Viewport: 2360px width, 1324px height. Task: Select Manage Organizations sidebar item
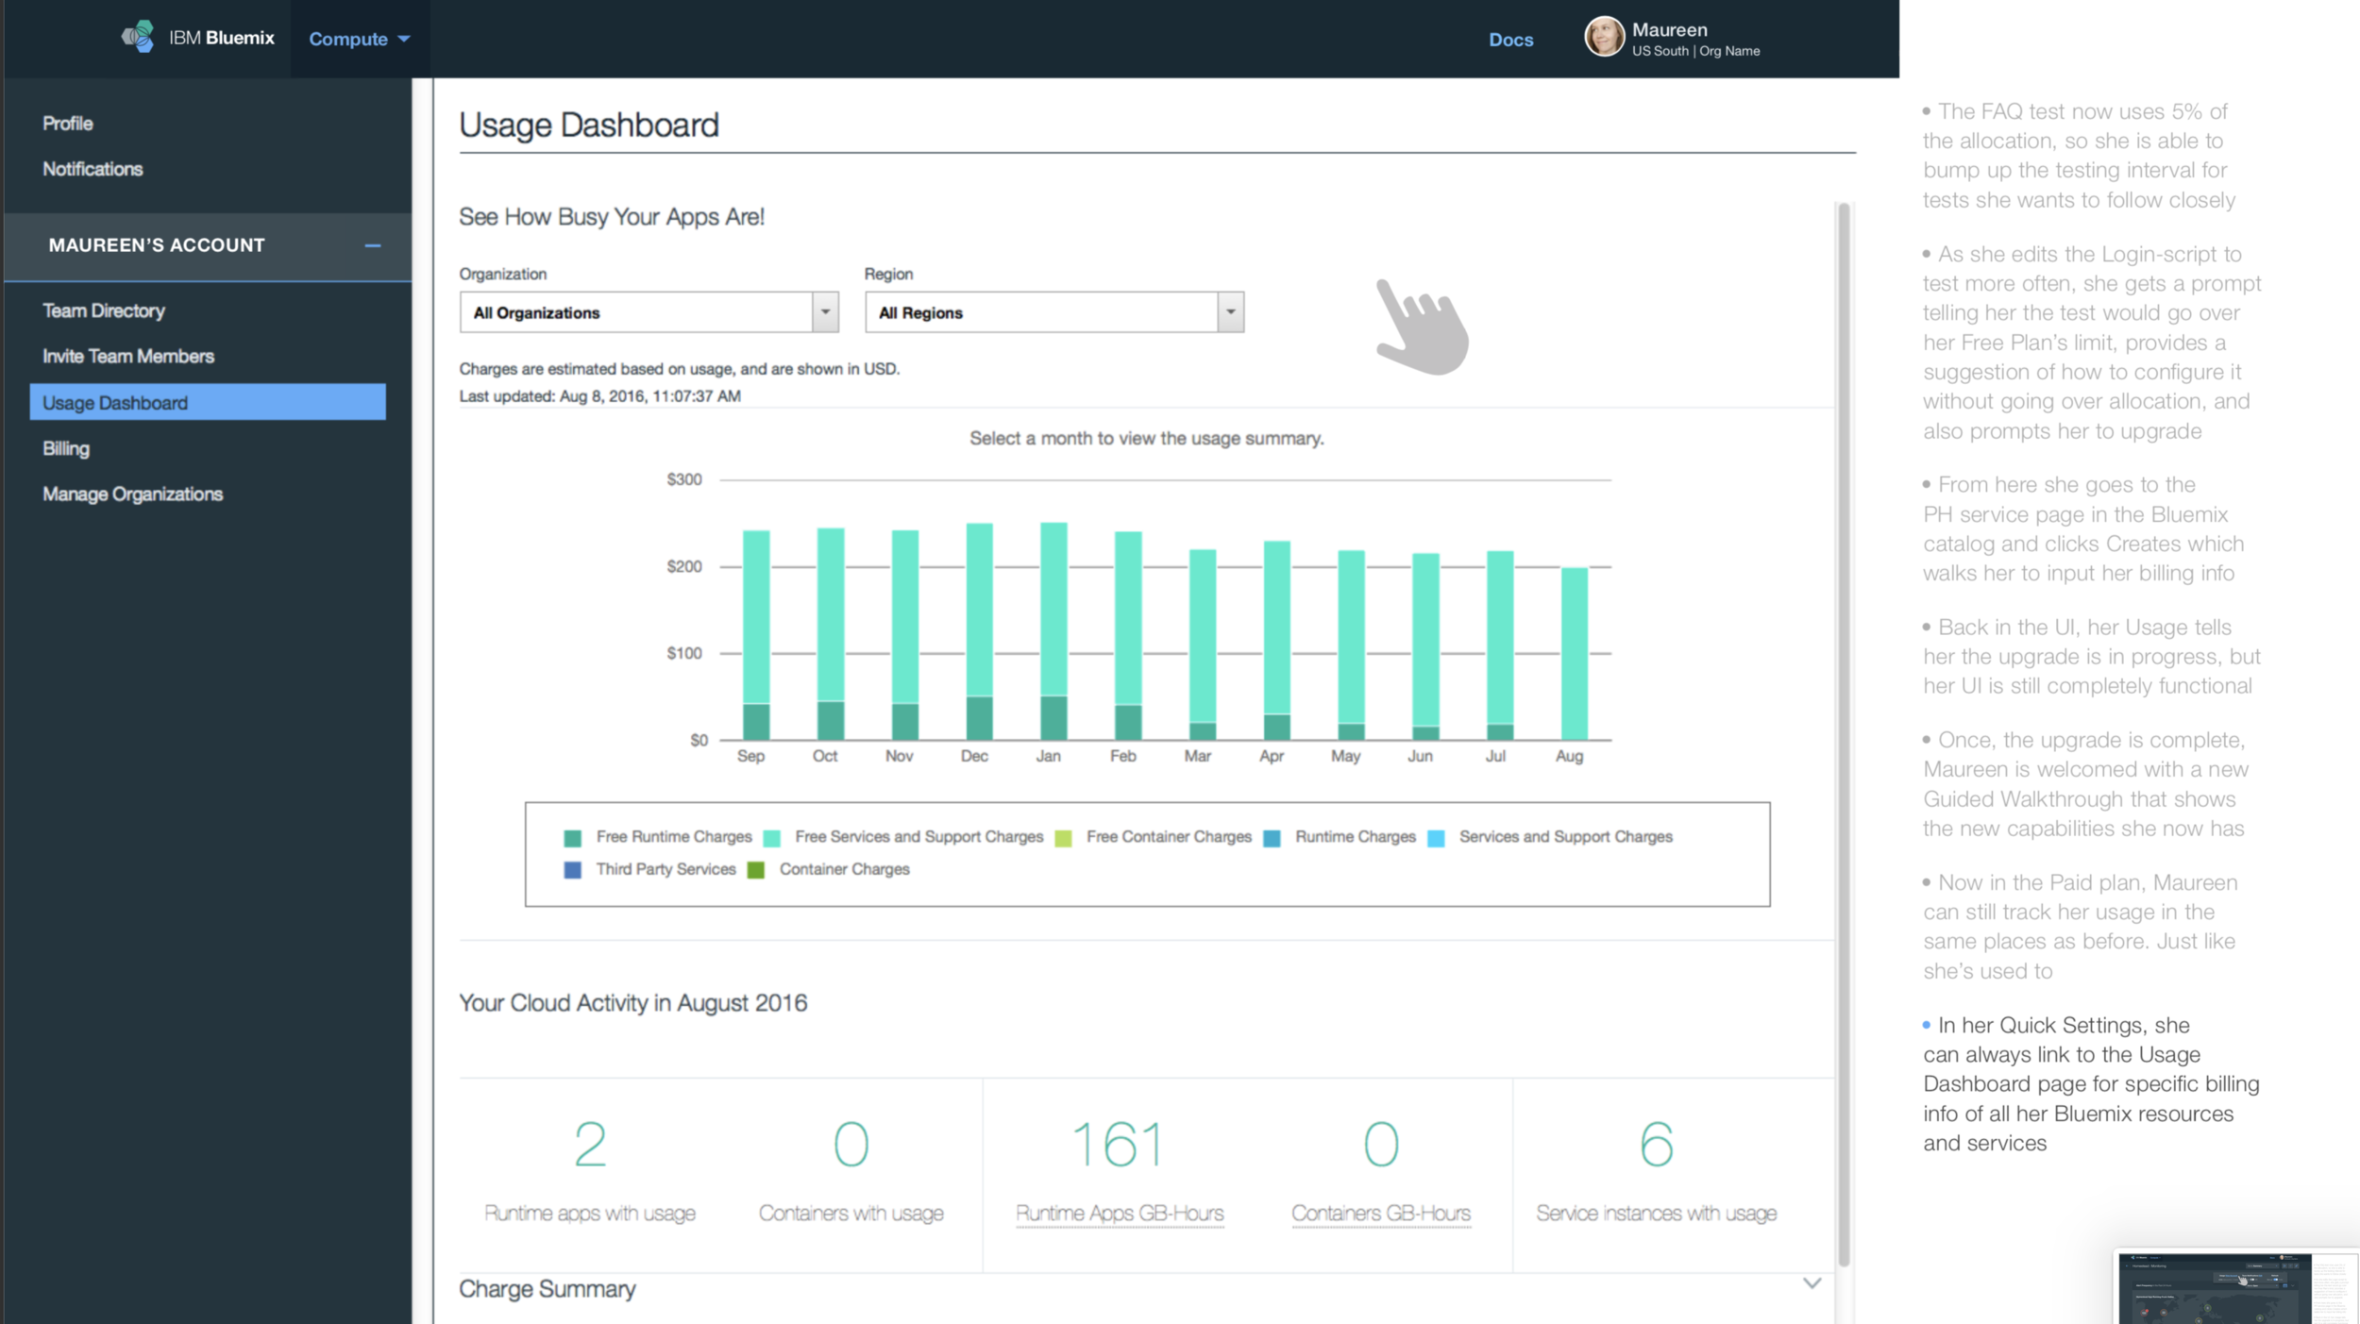[x=132, y=494]
